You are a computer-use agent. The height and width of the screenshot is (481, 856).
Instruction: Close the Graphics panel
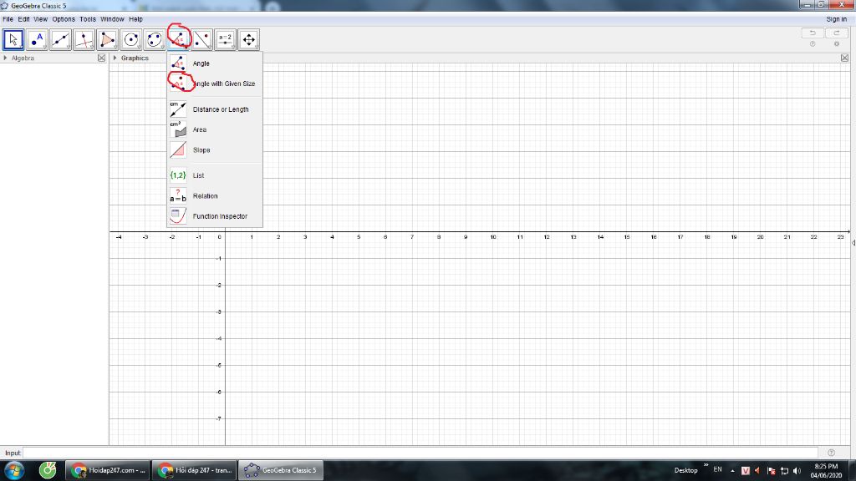click(x=844, y=58)
